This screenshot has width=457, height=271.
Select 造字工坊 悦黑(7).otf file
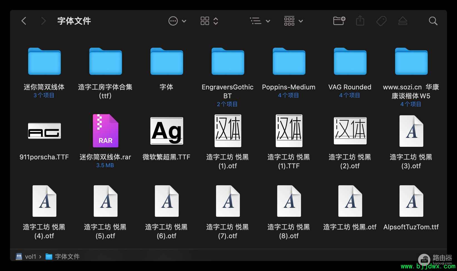(x=228, y=201)
